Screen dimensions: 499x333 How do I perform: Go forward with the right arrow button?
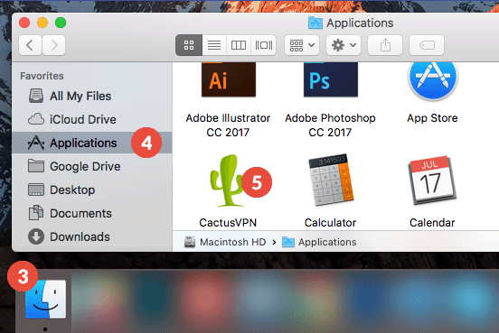coord(54,45)
